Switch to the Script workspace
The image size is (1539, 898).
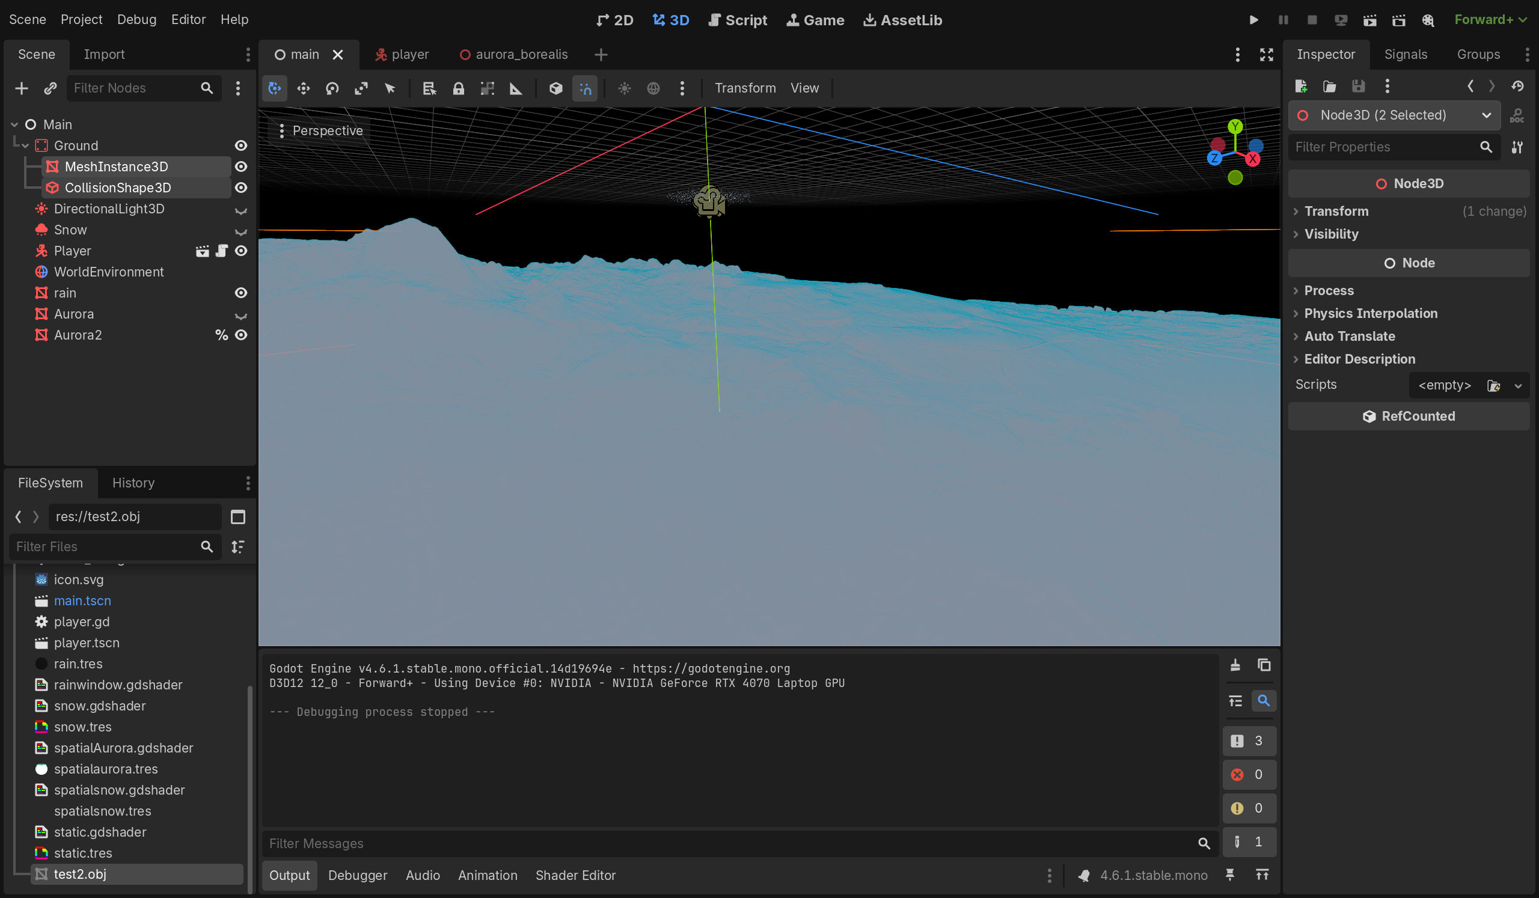pyautogui.click(x=737, y=20)
